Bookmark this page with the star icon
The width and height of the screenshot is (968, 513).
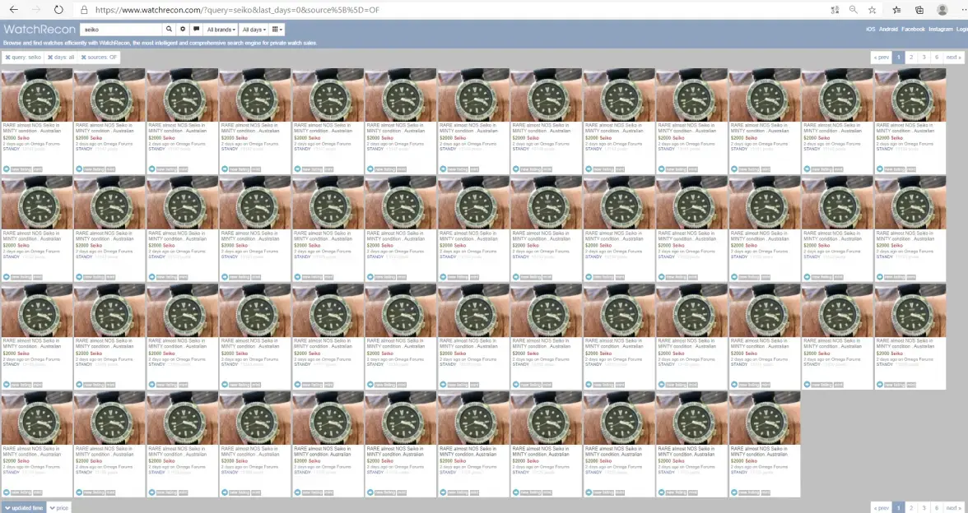click(x=872, y=10)
